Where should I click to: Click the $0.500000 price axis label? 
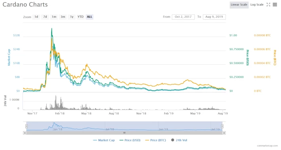coord(237,63)
